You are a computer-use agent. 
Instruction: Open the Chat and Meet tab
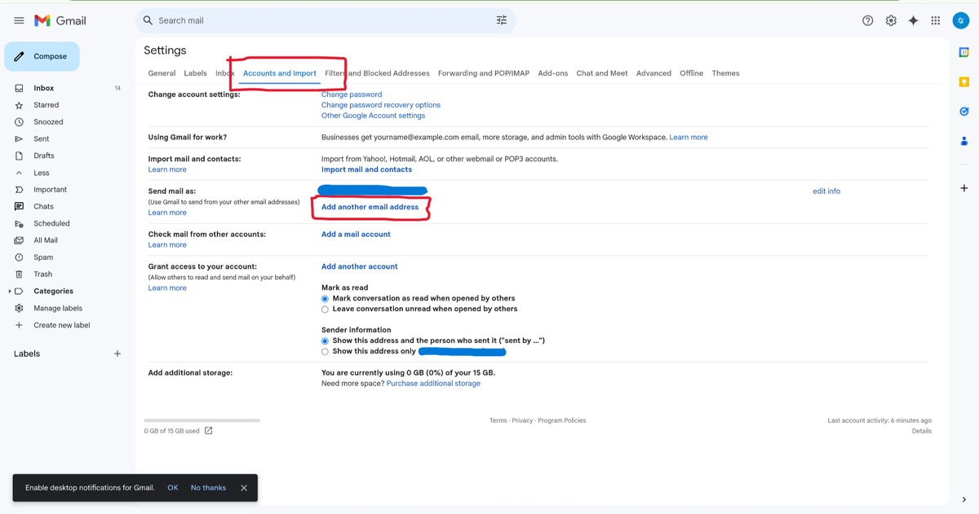(602, 73)
